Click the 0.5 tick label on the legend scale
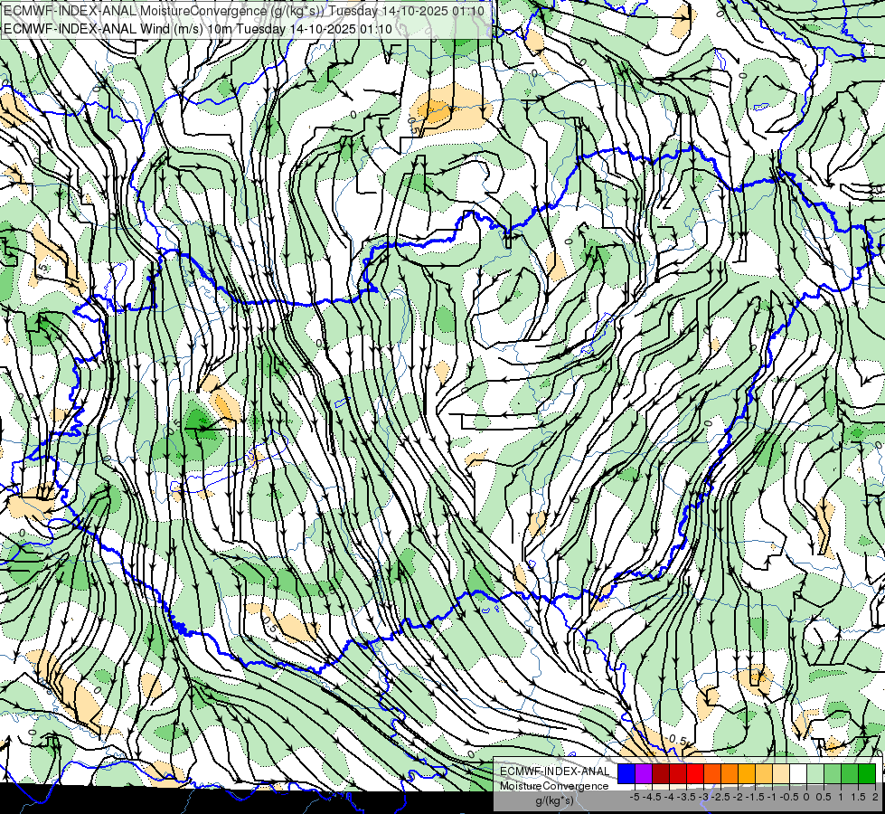This screenshot has height=814, width=885. tap(824, 797)
